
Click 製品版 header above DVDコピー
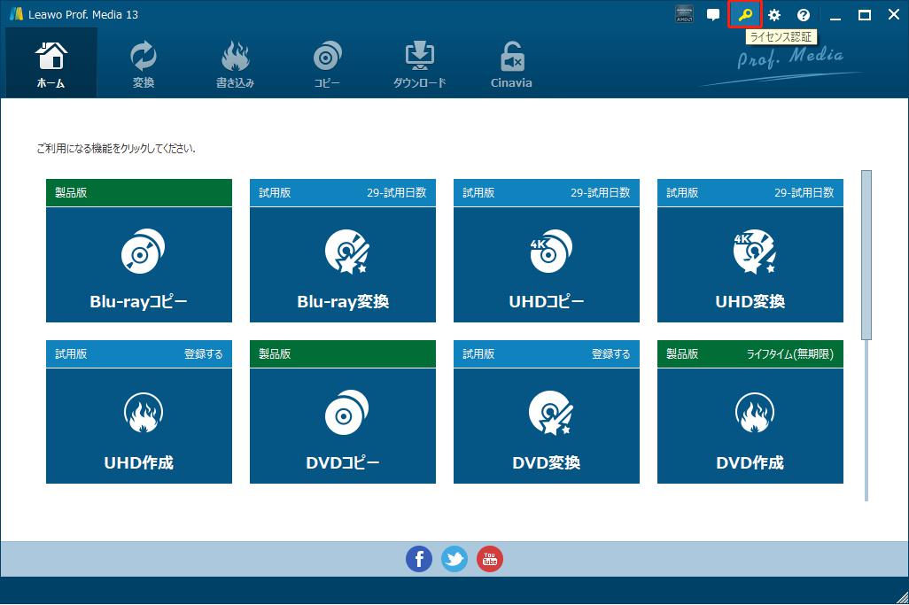click(343, 353)
